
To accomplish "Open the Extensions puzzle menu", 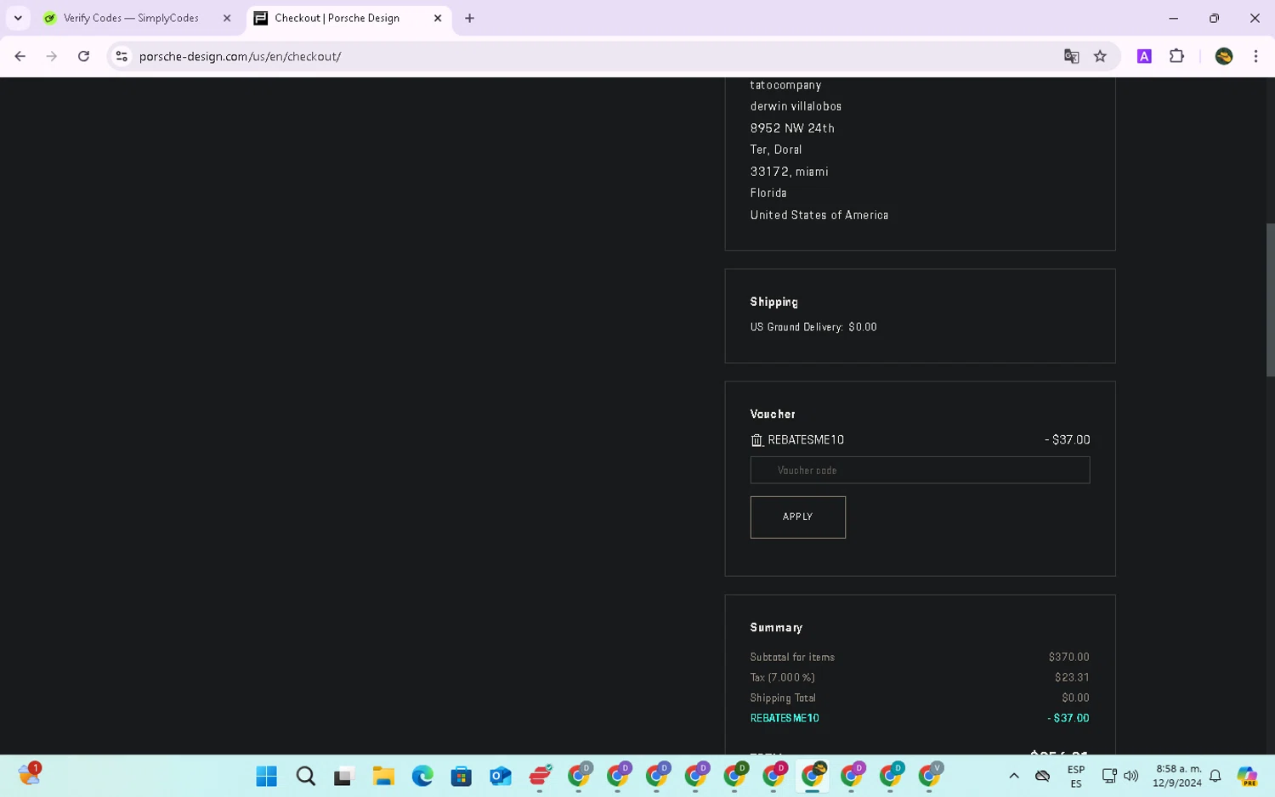I will [1176, 56].
